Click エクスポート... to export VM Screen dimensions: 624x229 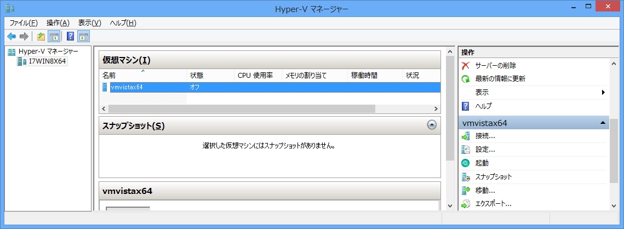494,204
